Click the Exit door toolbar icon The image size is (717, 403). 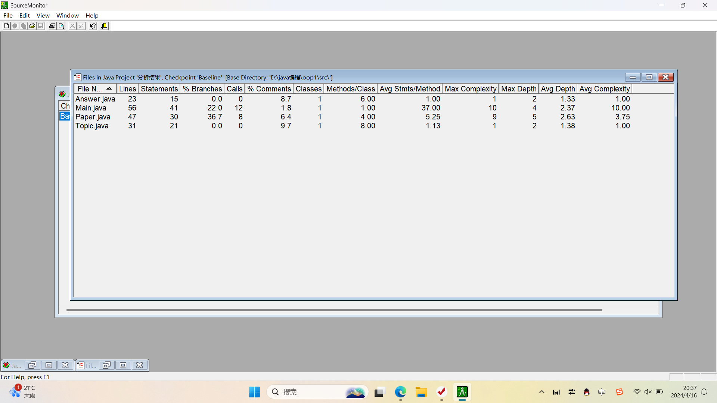click(x=105, y=26)
